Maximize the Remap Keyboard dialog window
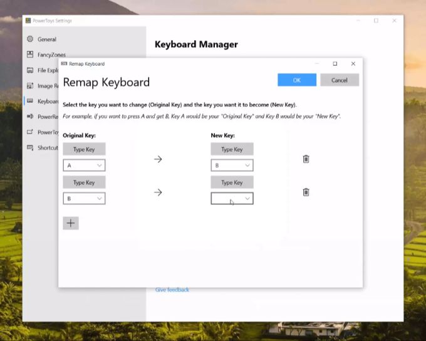Image resolution: width=426 pixels, height=341 pixels. [x=335, y=64]
